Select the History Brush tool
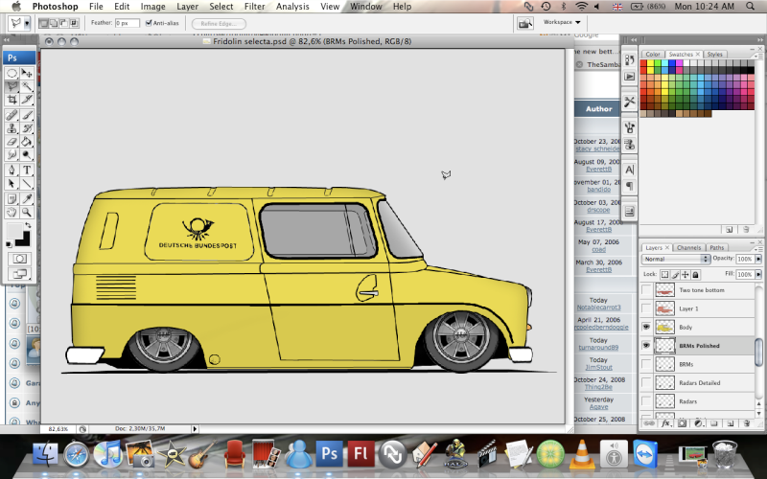This screenshot has height=479, width=767. coord(27,128)
